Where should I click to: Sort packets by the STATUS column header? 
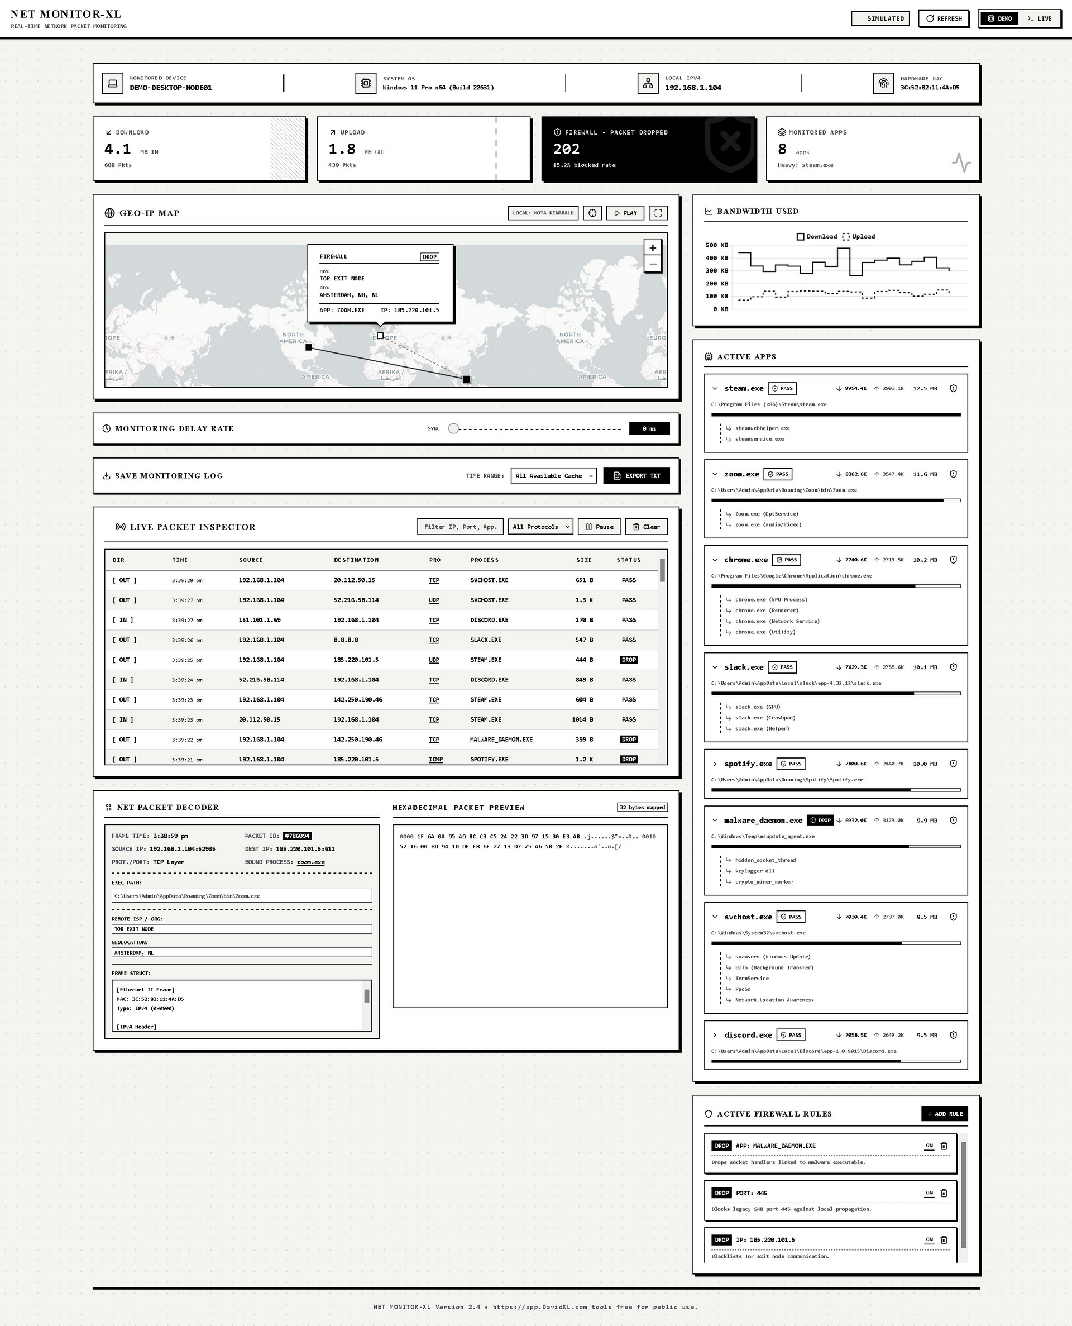[629, 560]
